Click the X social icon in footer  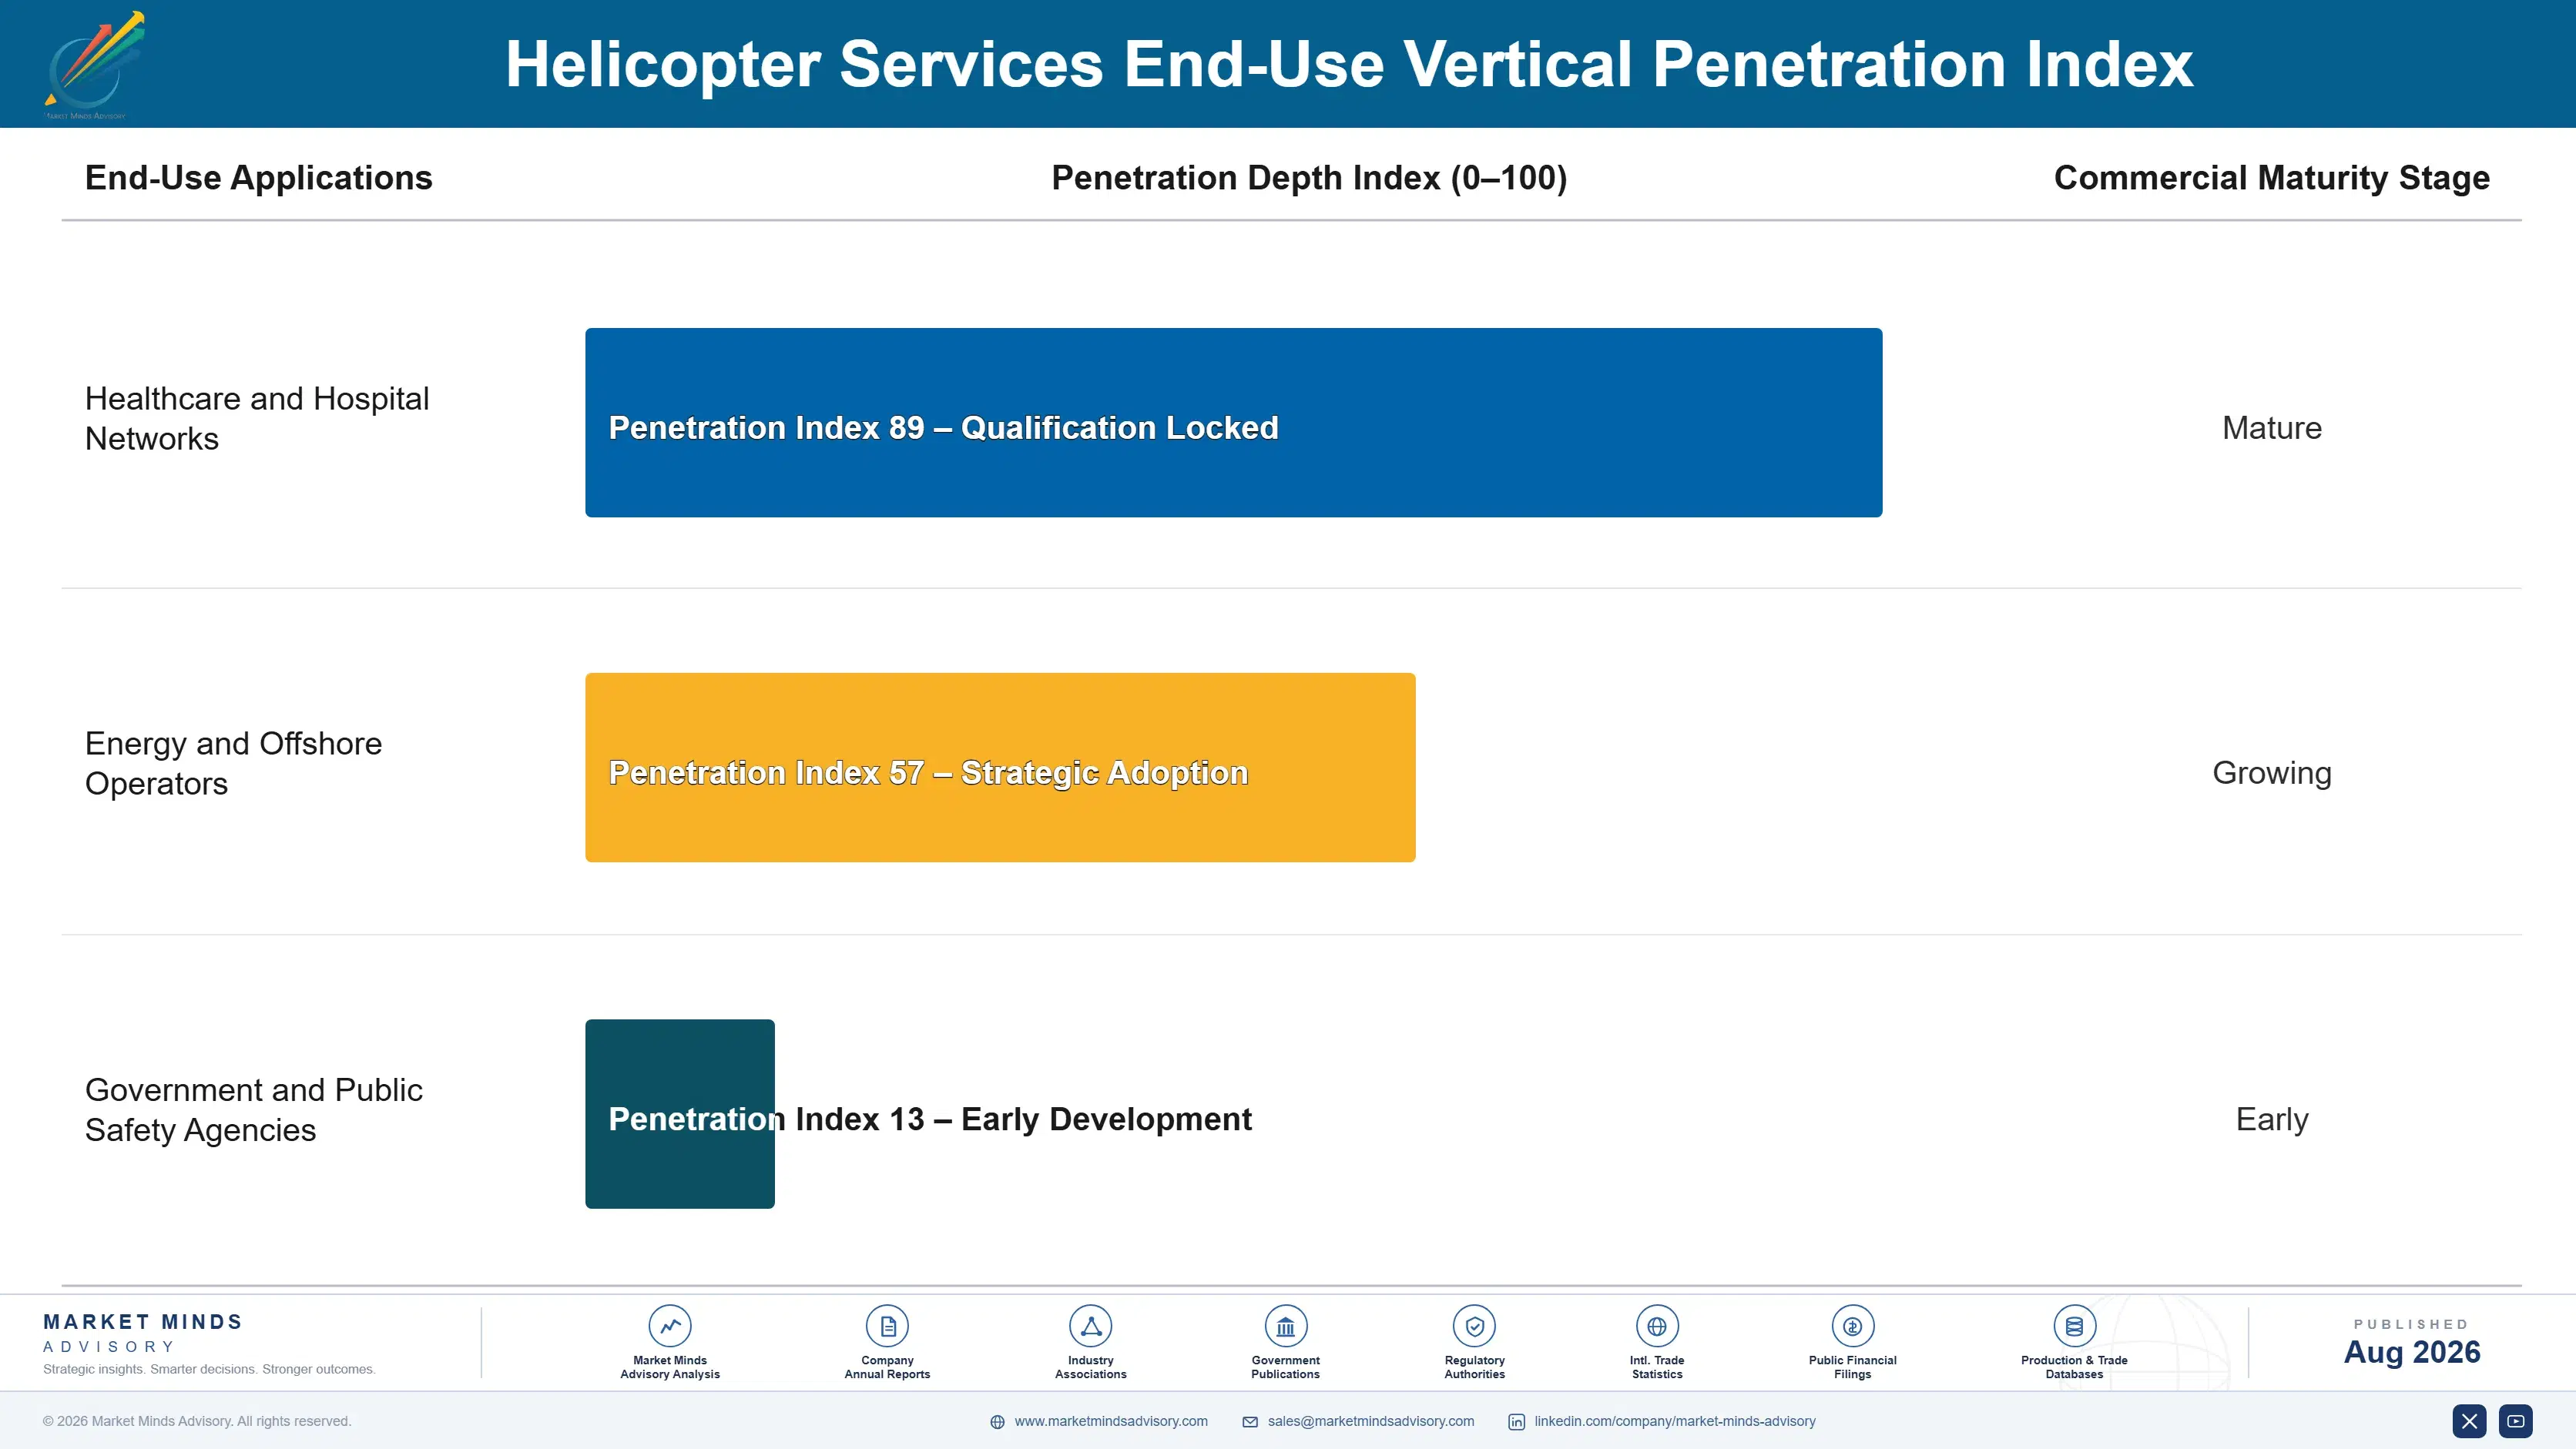(2469, 1421)
